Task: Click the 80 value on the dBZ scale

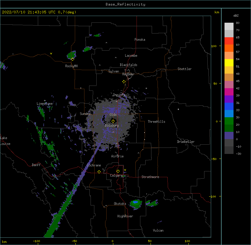Action: [238, 23]
